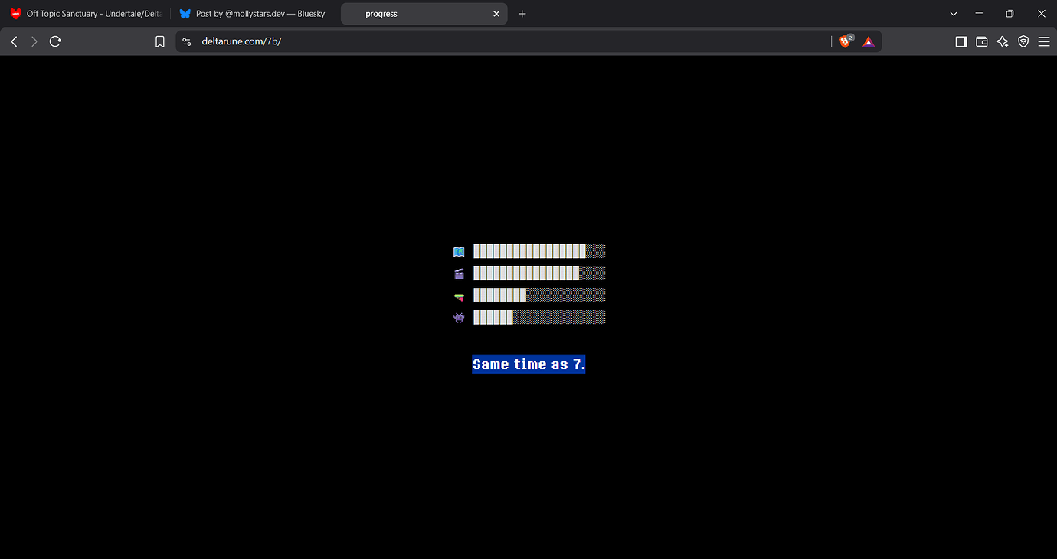Close the progress tab

pos(496,14)
